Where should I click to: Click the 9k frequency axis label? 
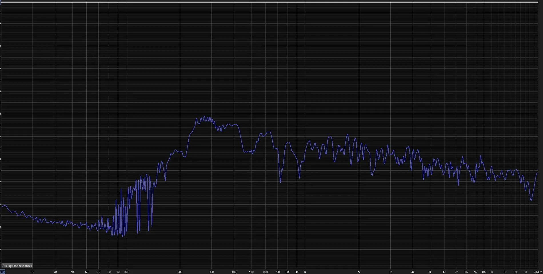(476, 272)
